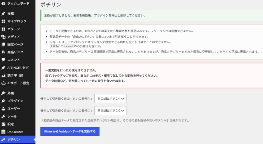Click the chart icon beside 読了率 (β)
Viewport: 263px width, 144px height.
[3, 76]
